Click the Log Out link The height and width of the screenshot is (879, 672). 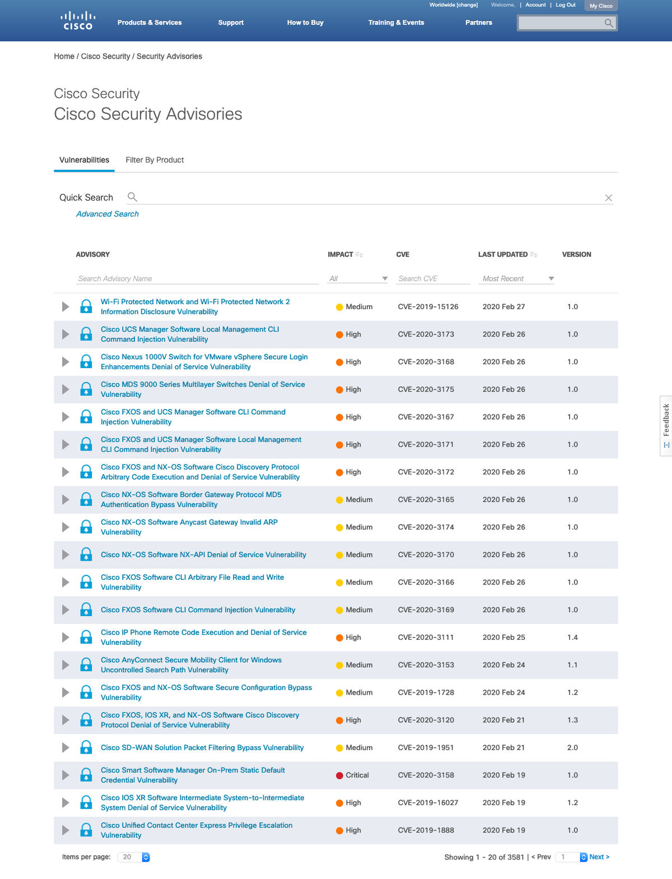566,4
